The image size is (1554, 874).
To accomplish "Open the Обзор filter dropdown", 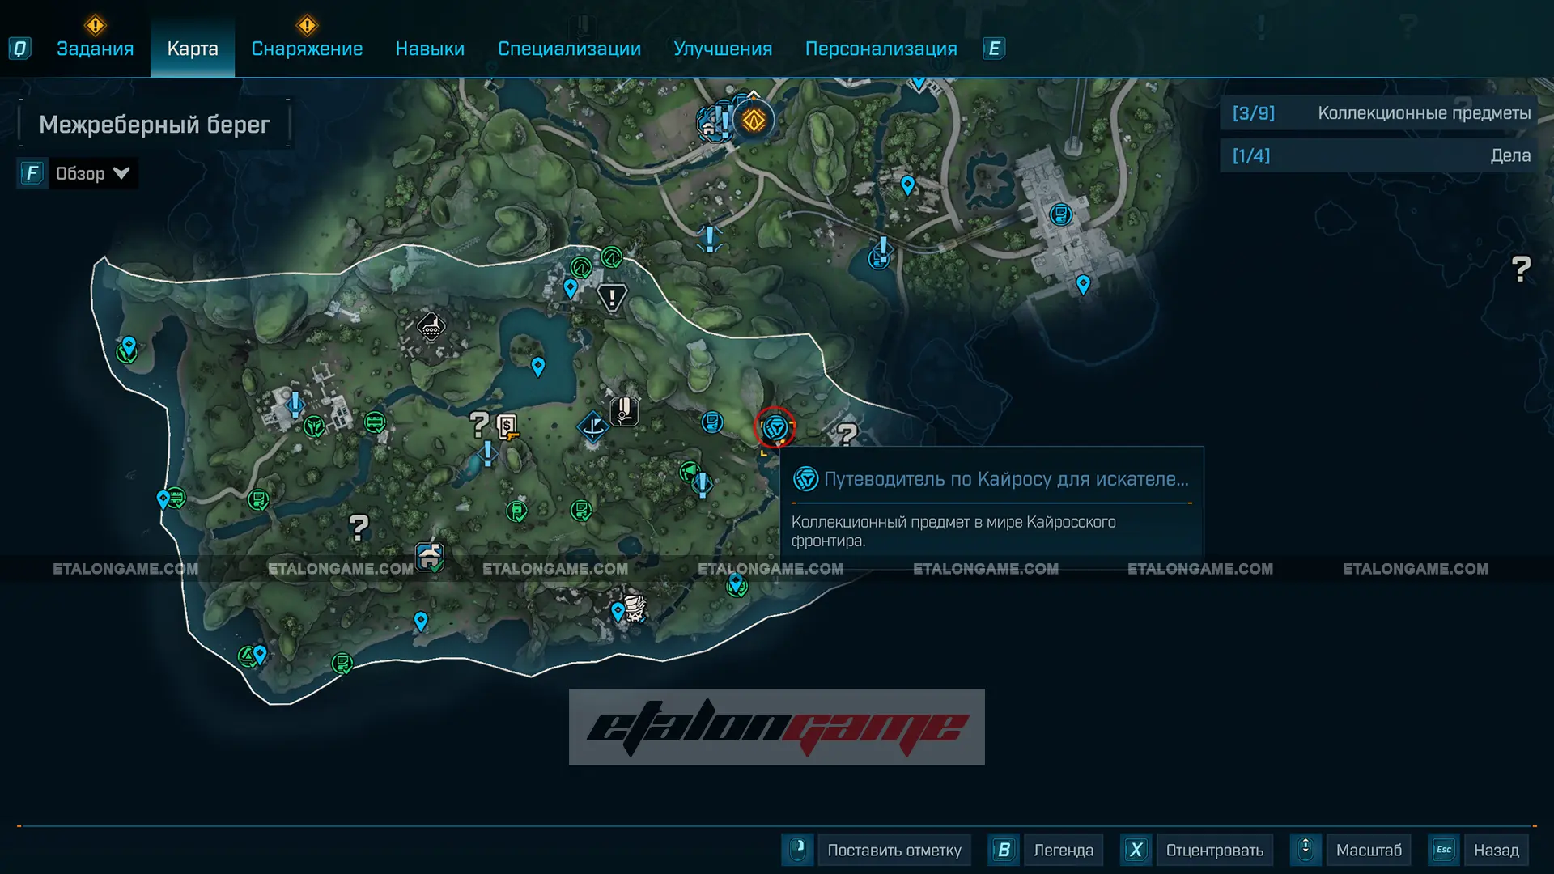I will point(91,173).
